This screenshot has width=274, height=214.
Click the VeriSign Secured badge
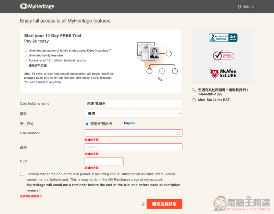(x=223, y=55)
